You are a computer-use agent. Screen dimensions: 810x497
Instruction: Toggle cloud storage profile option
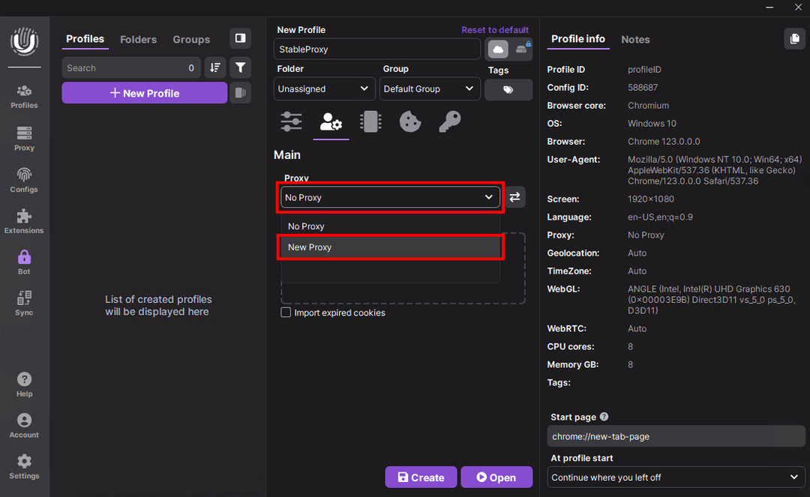[498, 49]
